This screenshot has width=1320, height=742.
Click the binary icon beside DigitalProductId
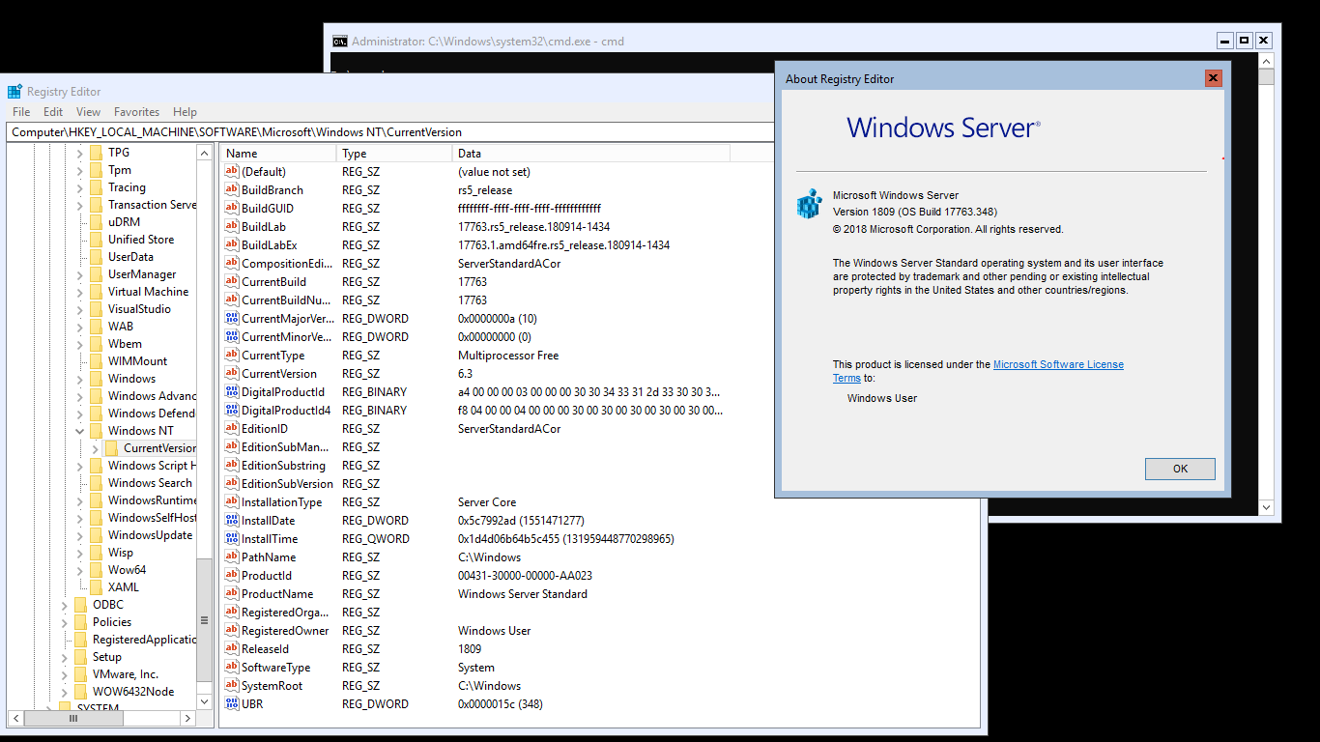point(231,392)
